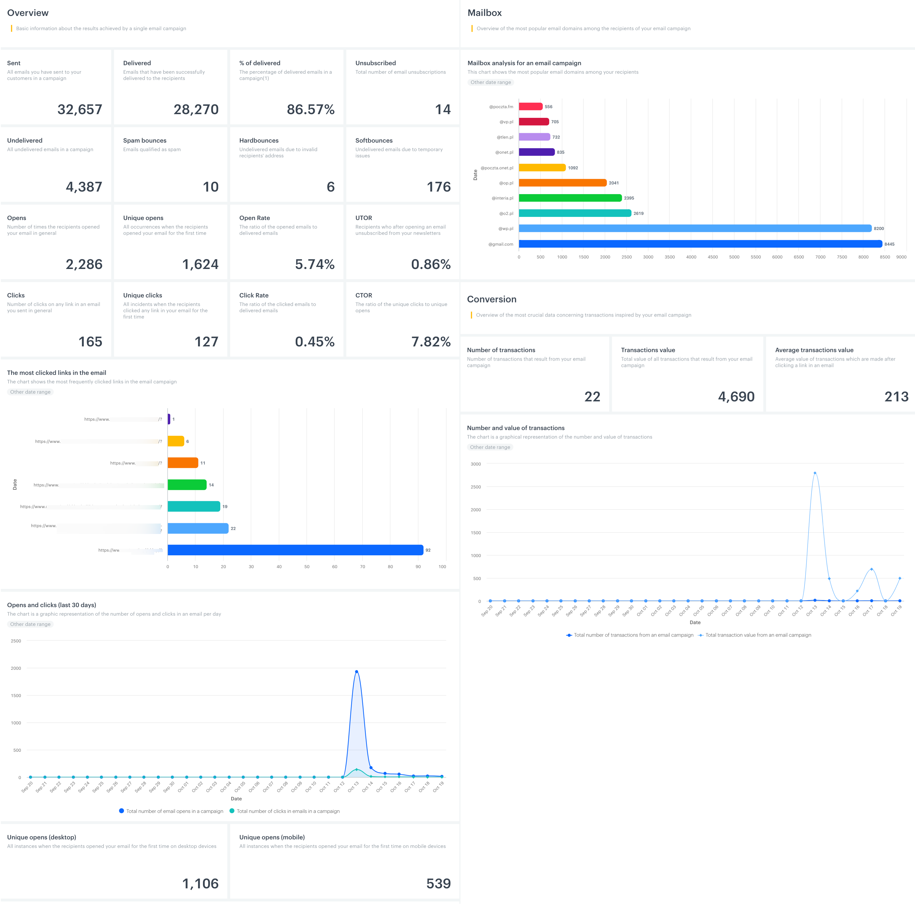Open 'Other date range' for the most clicked links chart
Viewport: 915px width, 904px height.
pos(30,392)
